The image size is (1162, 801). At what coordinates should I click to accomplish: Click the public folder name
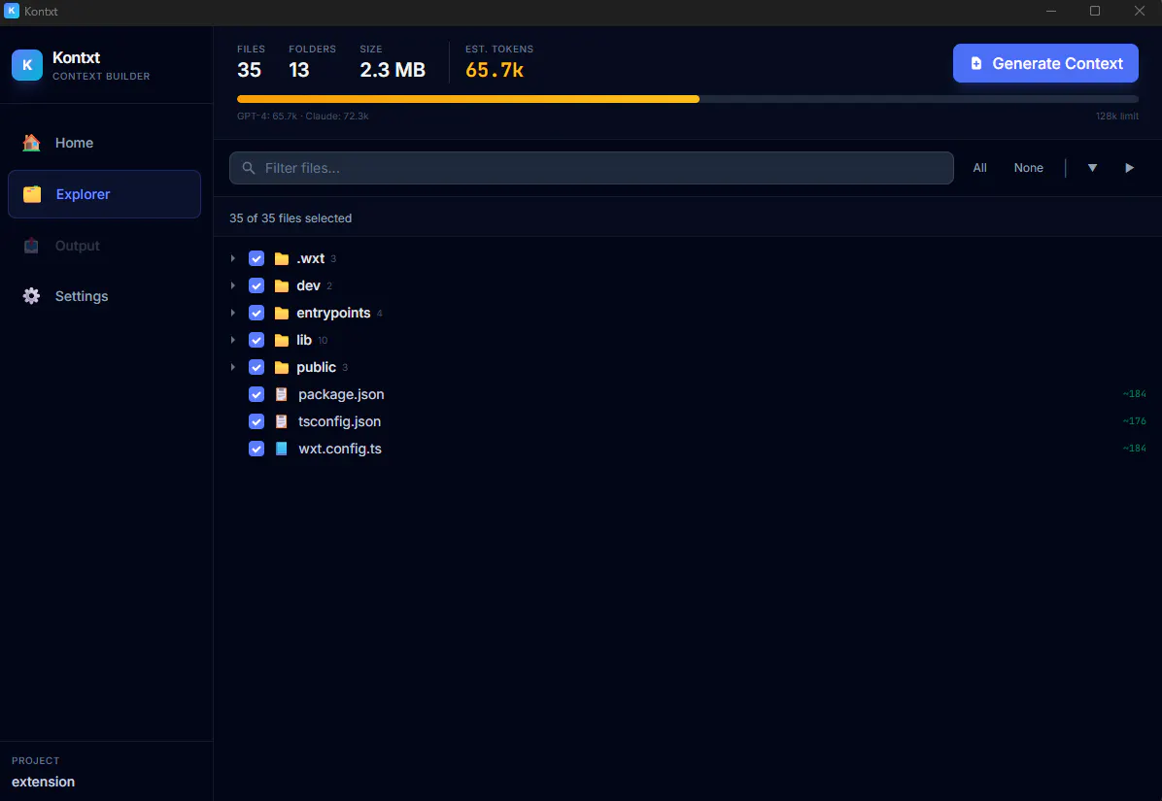317,367
